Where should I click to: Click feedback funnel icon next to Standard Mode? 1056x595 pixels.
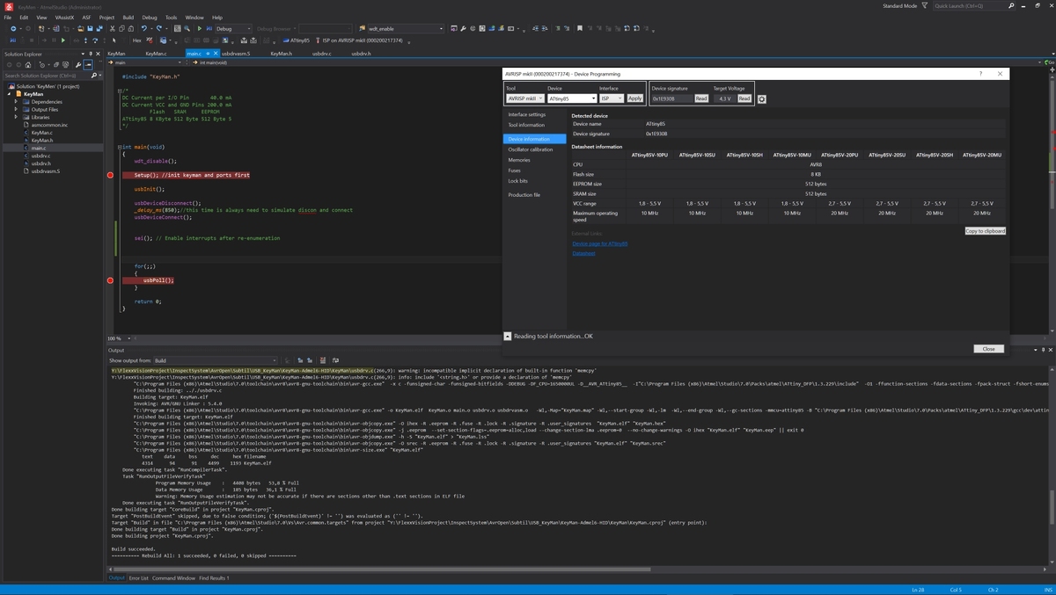click(924, 6)
